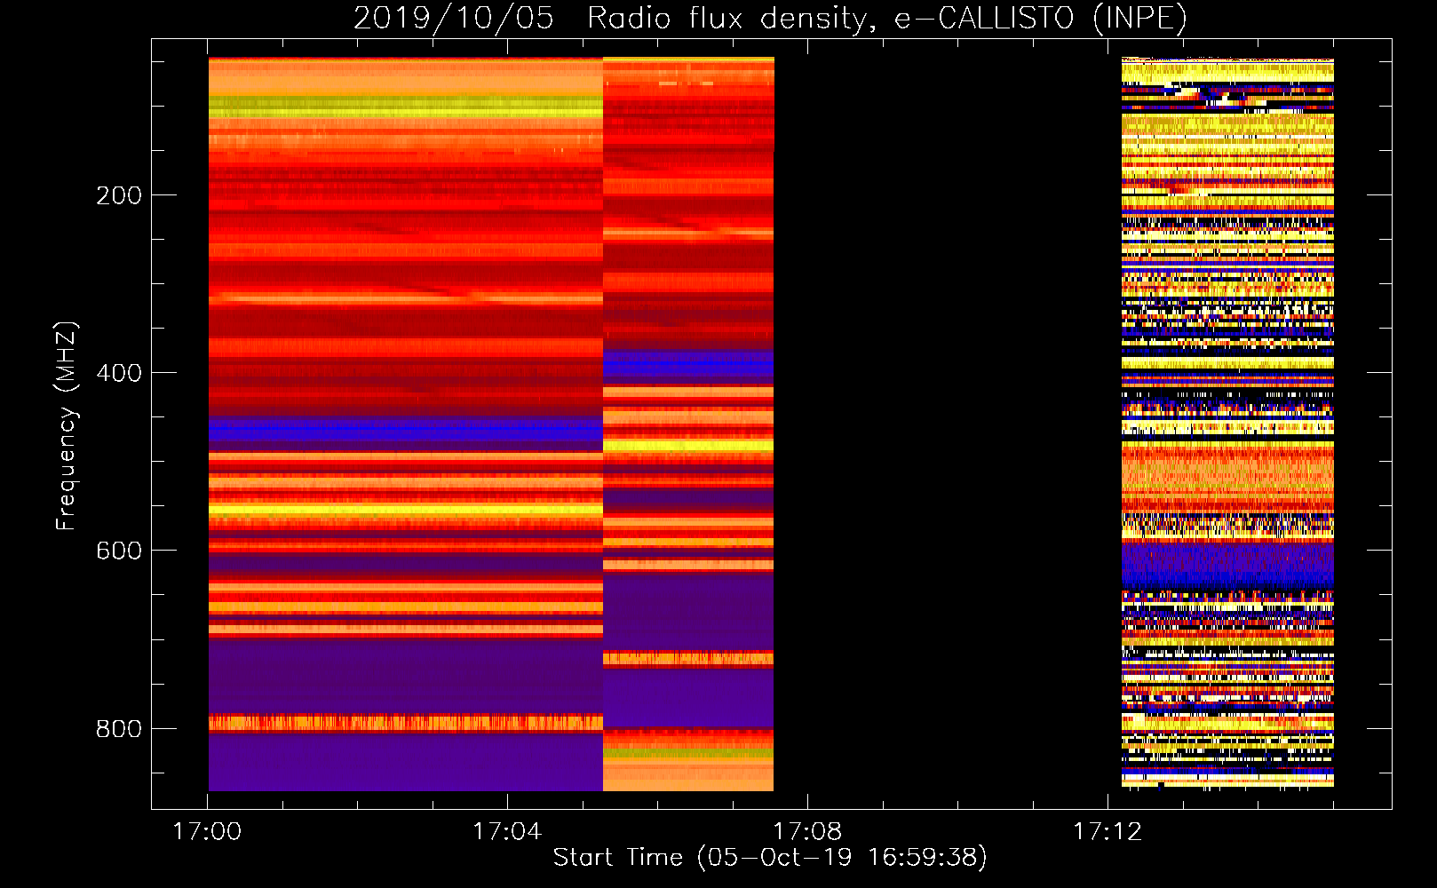
Task: Click the 17:12 time tick label
Action: click(x=1108, y=831)
